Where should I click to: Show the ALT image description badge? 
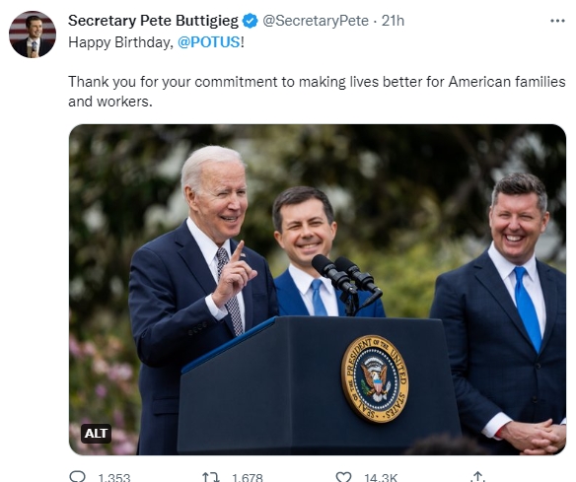pyautogui.click(x=96, y=434)
